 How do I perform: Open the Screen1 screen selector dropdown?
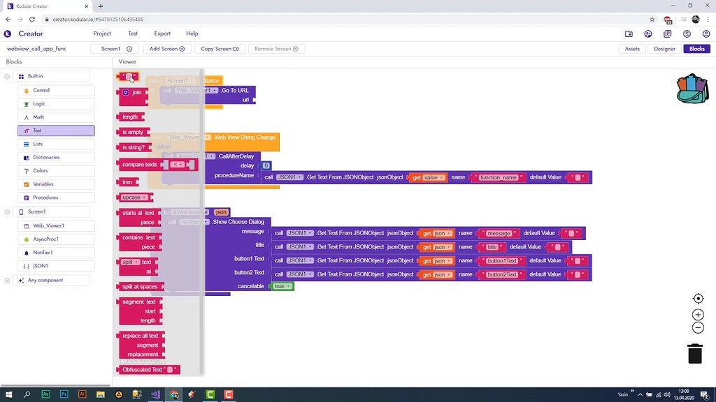click(114, 49)
